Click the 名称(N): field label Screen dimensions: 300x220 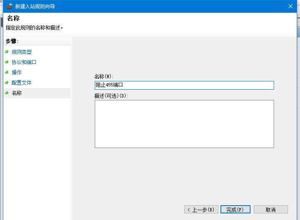click(x=104, y=76)
